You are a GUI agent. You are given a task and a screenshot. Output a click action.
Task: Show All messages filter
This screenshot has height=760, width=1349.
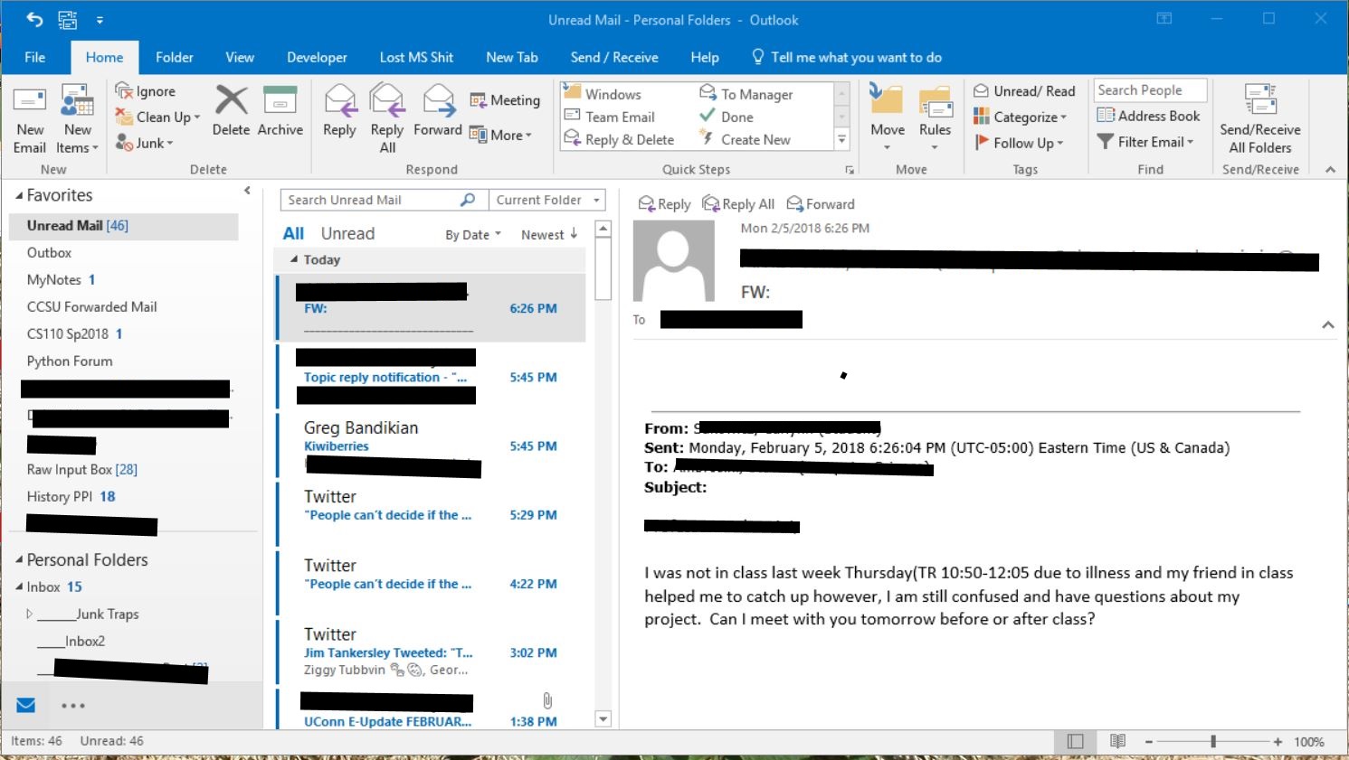click(x=293, y=234)
